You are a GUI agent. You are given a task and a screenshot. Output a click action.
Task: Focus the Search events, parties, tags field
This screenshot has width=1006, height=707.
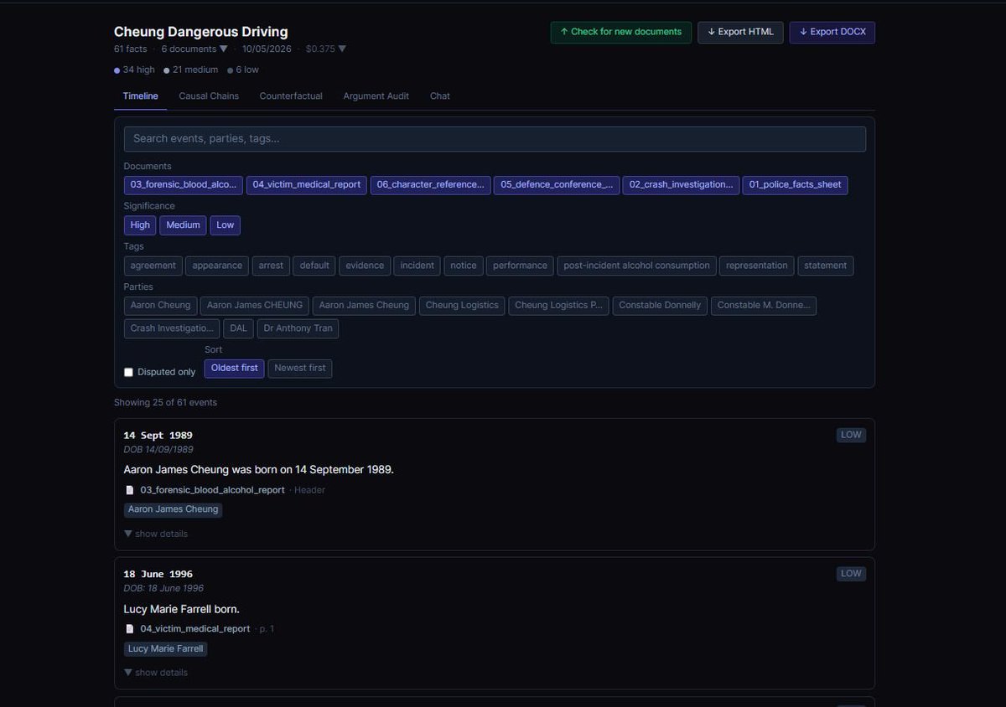click(x=495, y=139)
